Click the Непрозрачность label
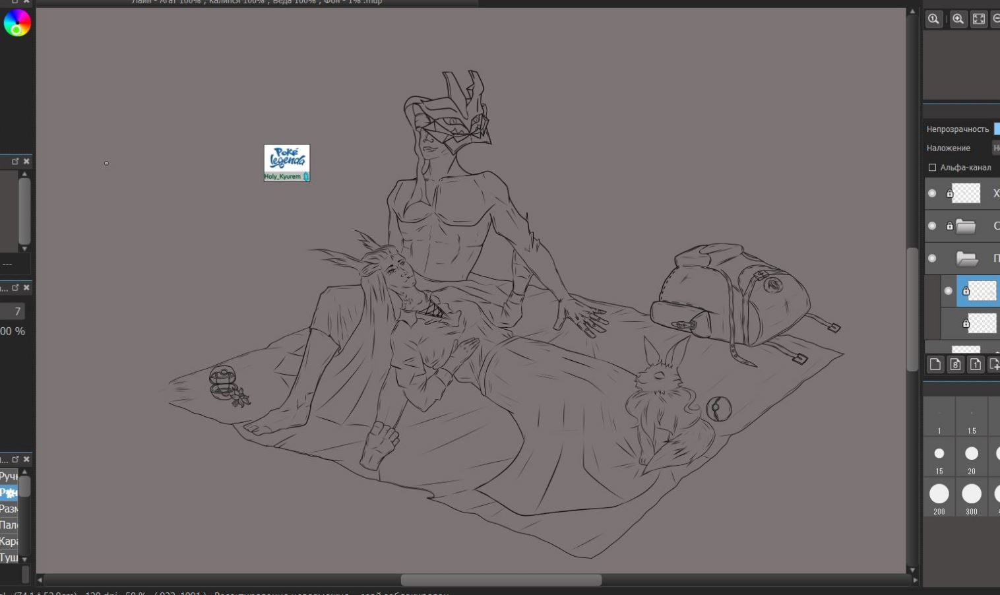1000x595 pixels. pyautogui.click(x=957, y=129)
